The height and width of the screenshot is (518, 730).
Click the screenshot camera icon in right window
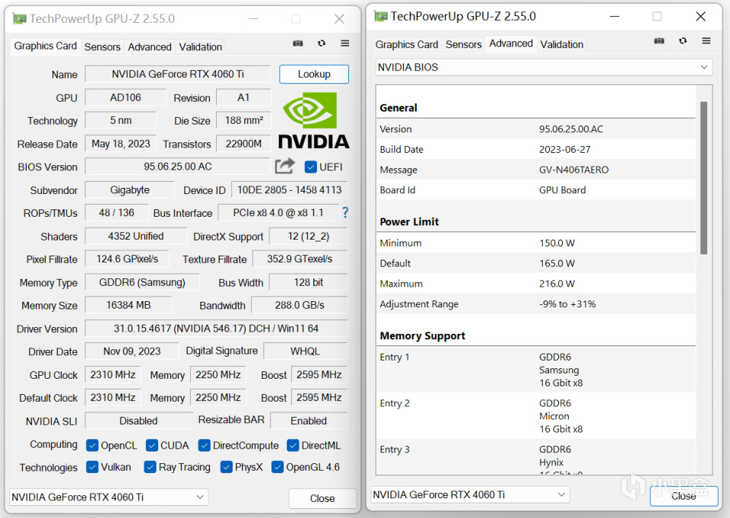point(659,41)
